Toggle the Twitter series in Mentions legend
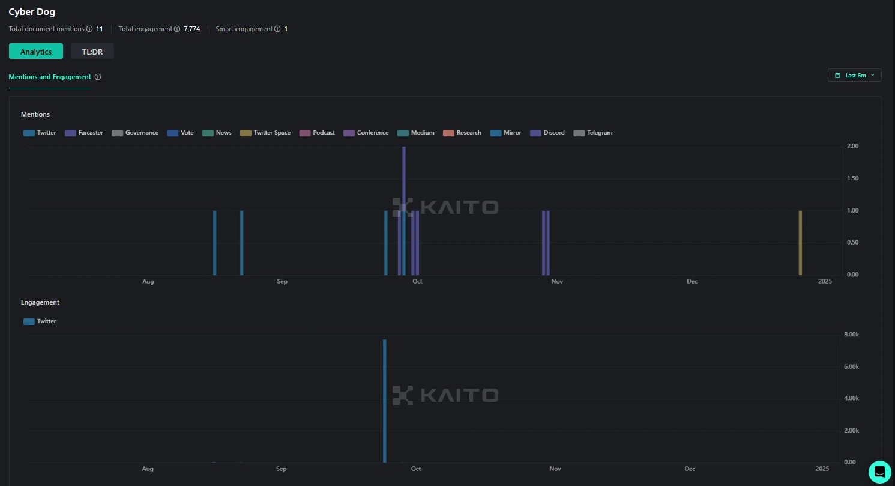 (x=40, y=133)
